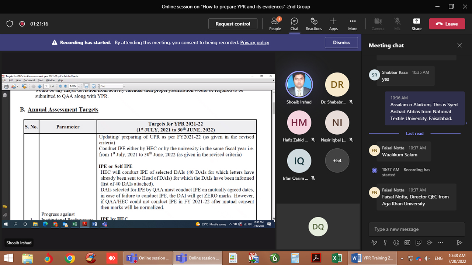Toggle the Chat panel icon

pyautogui.click(x=294, y=24)
